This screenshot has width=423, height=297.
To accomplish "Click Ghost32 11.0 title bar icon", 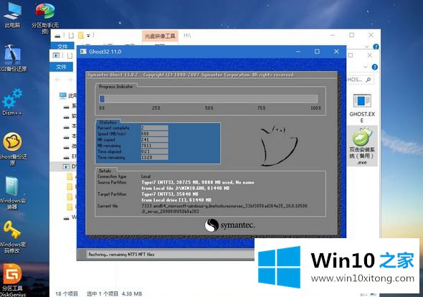I will point(83,52).
